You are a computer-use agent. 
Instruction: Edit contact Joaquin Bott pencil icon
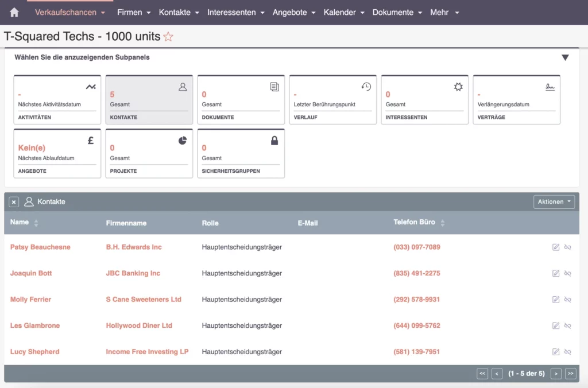click(x=556, y=273)
